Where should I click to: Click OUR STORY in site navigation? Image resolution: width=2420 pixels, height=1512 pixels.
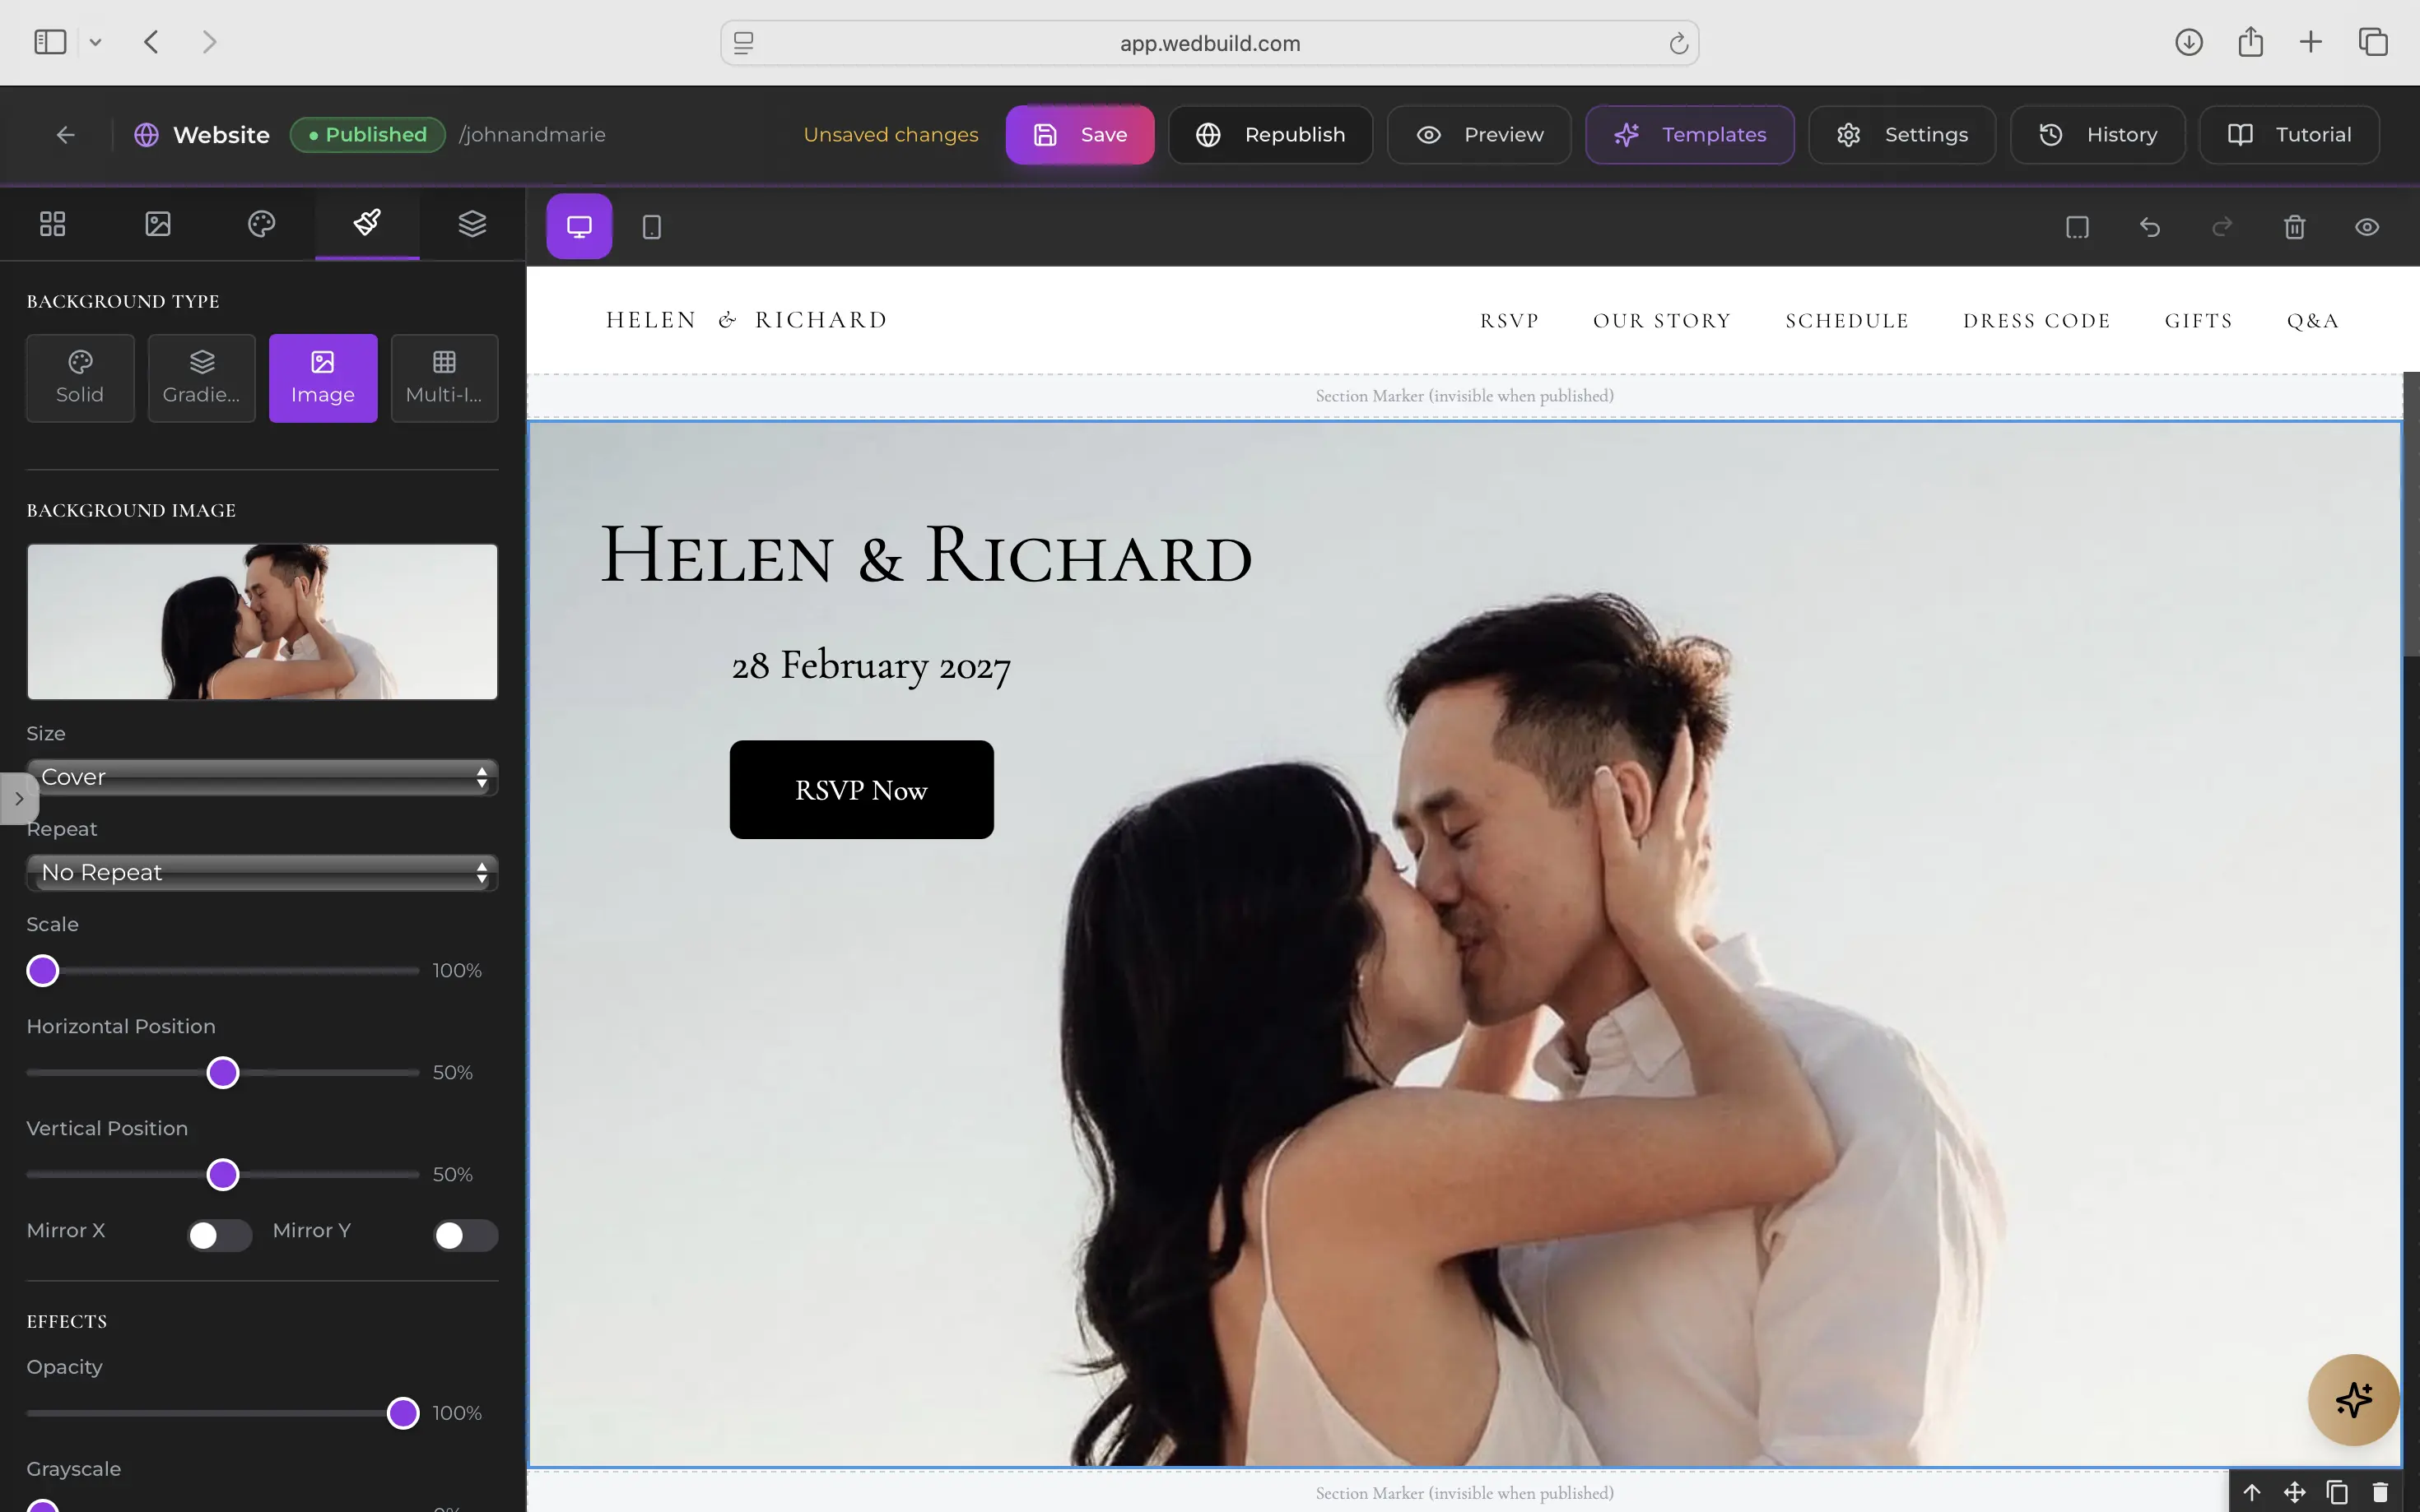(1662, 321)
